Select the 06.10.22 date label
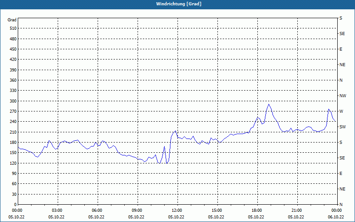 point(336,217)
